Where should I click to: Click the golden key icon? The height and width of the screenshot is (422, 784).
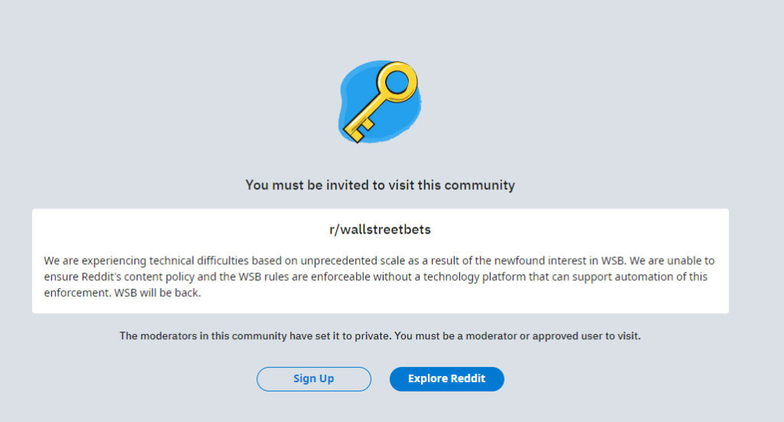[x=381, y=102]
